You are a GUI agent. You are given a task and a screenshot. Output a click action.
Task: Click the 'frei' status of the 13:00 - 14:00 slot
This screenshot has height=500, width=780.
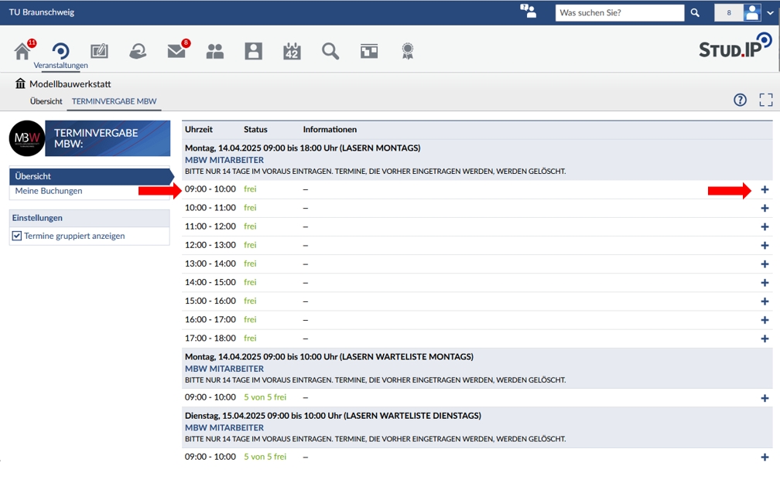coord(250,264)
